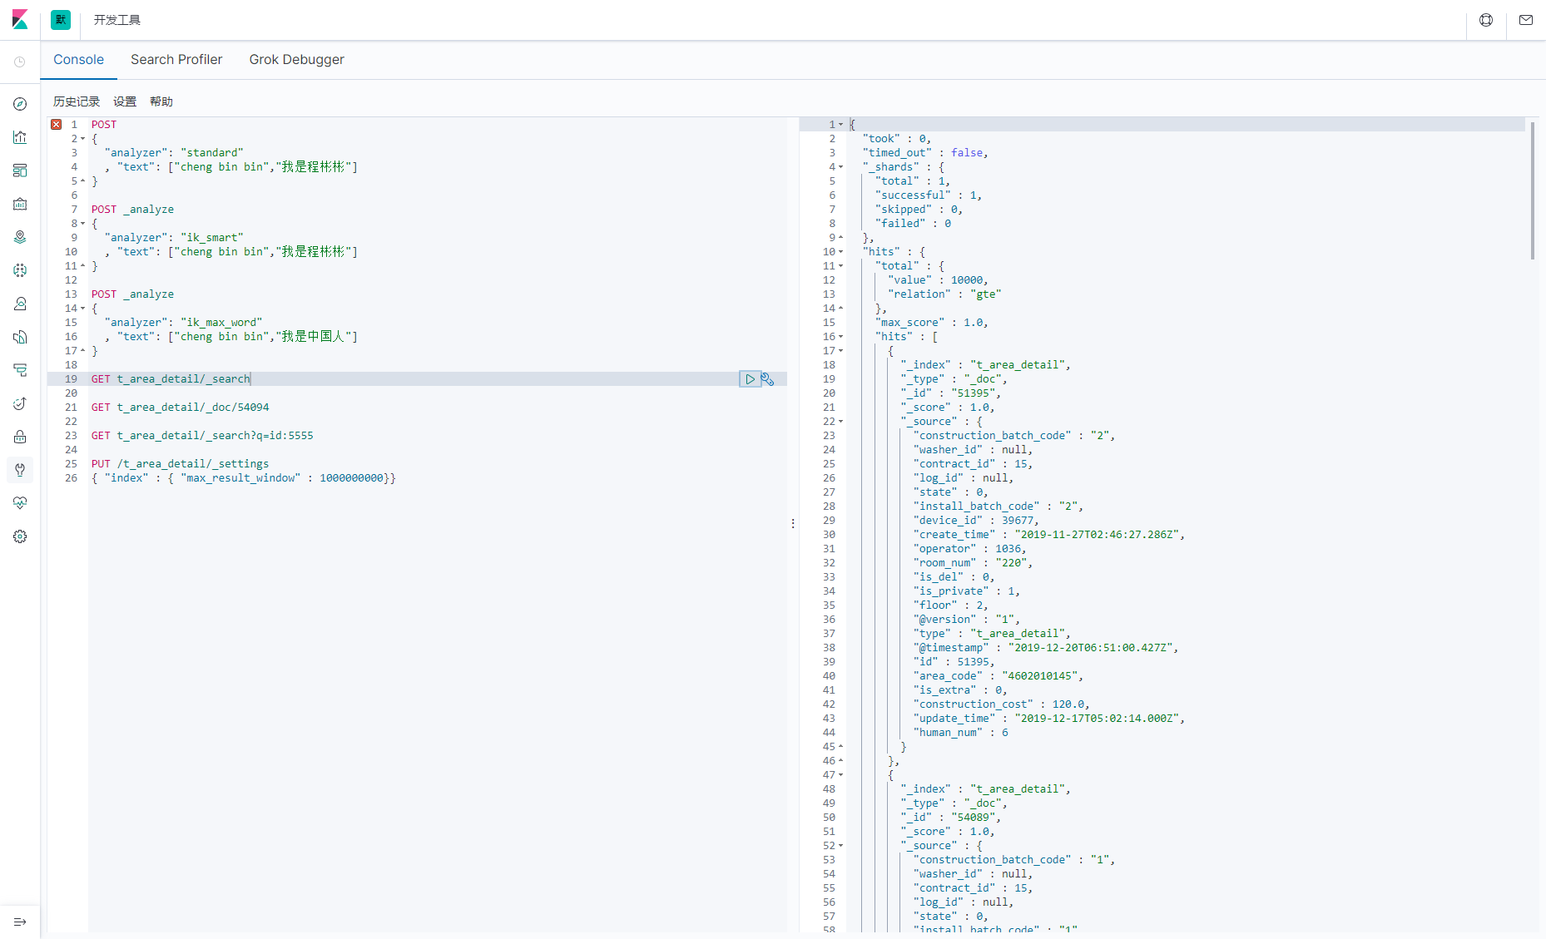Screen dimensions: 1546x939
Task: Open APM icon in sidebar
Action: click(20, 370)
